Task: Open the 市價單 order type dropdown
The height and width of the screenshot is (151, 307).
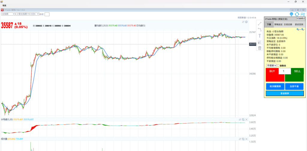Action: (x=271, y=65)
